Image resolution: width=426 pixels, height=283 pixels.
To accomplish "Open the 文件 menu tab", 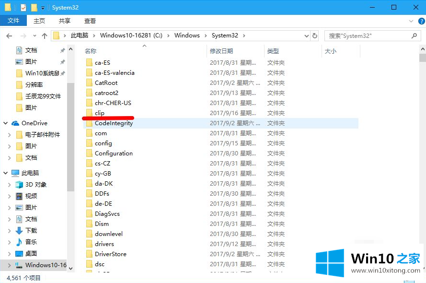I will (13, 21).
